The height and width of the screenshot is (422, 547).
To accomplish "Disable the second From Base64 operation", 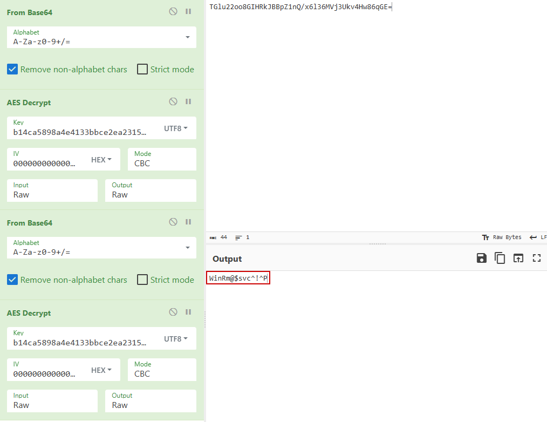I will pos(173,222).
